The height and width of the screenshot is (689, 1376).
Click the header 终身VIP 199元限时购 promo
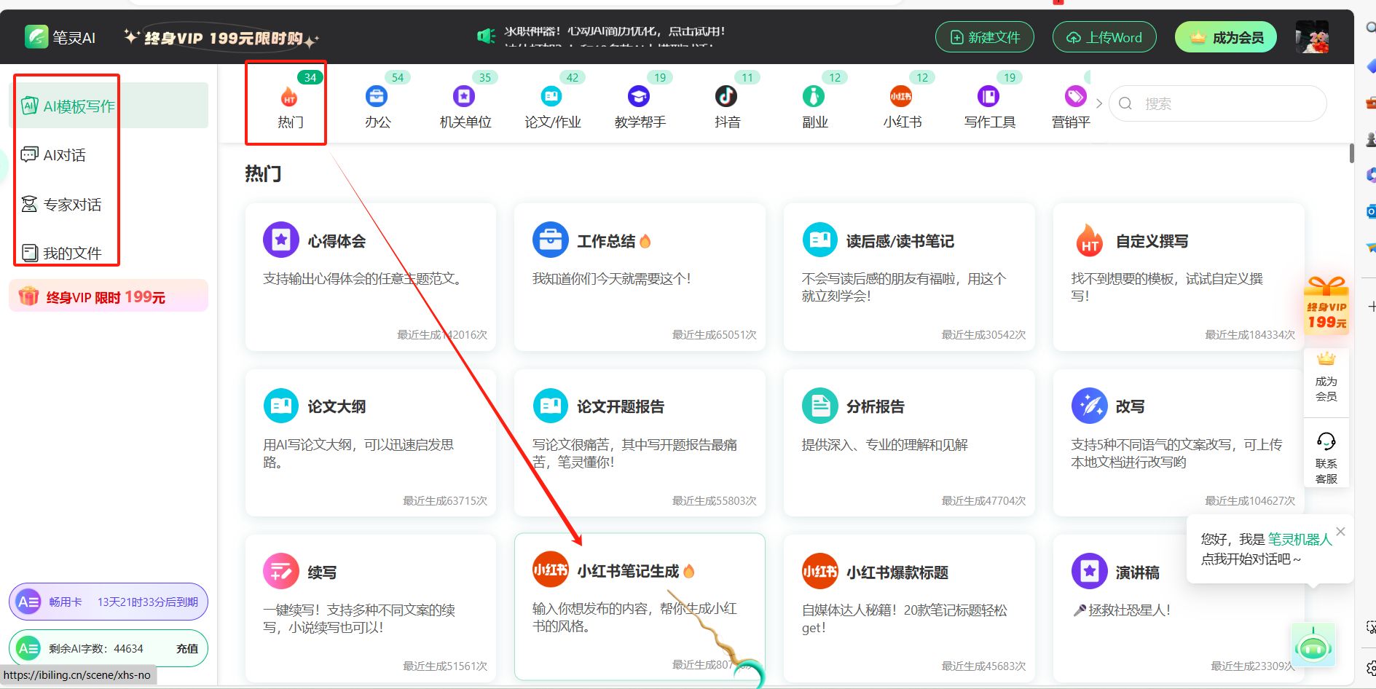coord(221,38)
